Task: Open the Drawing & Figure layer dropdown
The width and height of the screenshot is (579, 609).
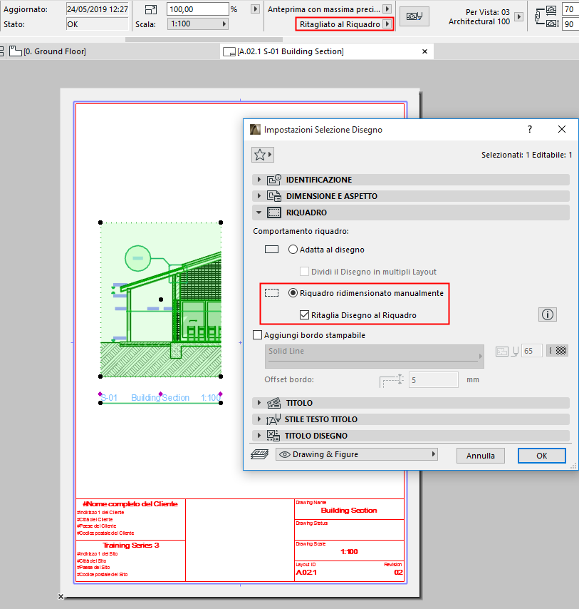Action: point(357,454)
